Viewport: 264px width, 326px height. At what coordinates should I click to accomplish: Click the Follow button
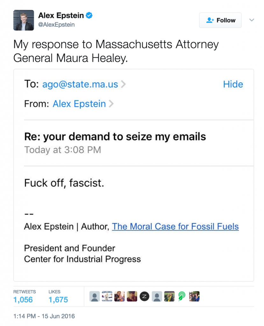[x=220, y=20]
